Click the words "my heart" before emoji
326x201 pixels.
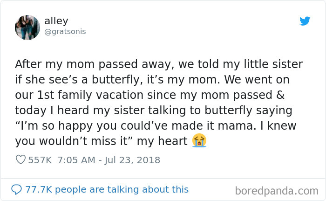pyautogui.click(x=162, y=141)
